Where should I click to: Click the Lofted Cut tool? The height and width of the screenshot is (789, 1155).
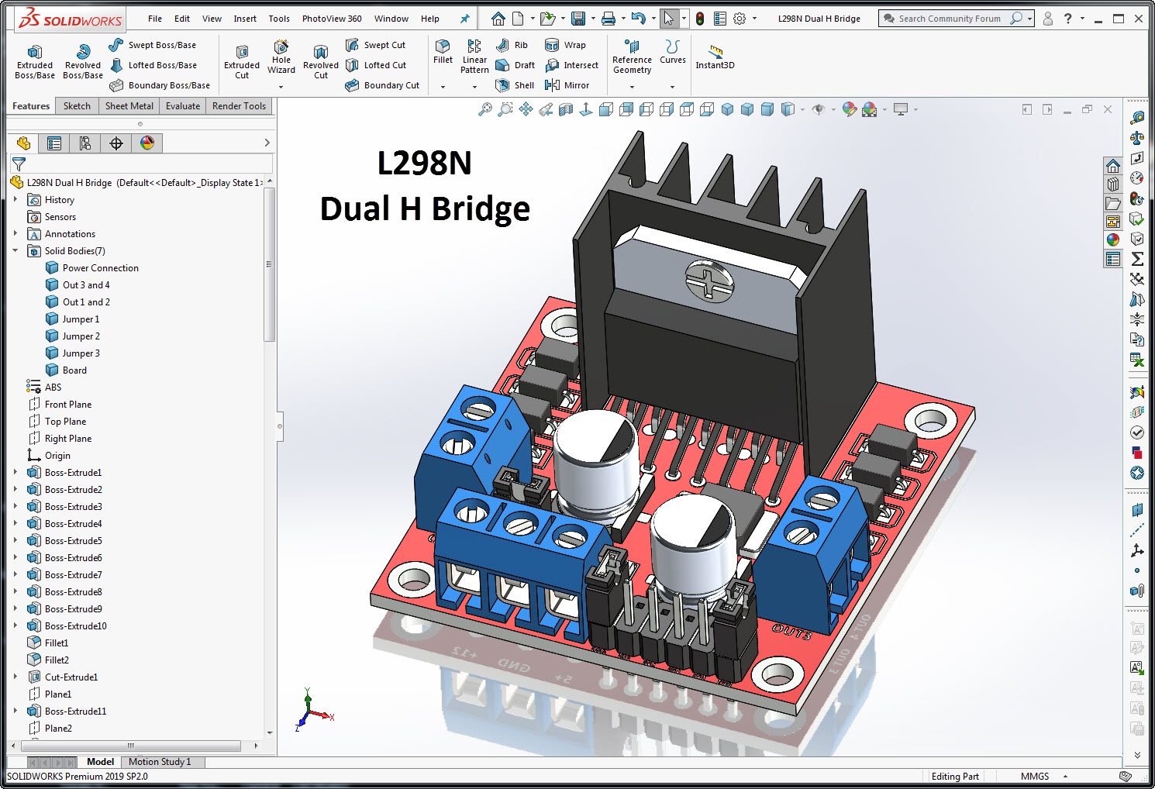(x=377, y=65)
